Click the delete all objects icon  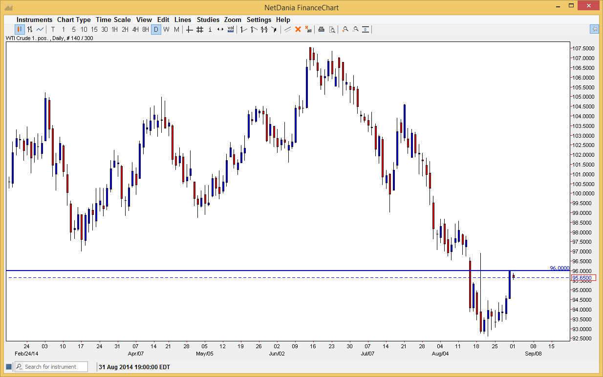coord(309,29)
